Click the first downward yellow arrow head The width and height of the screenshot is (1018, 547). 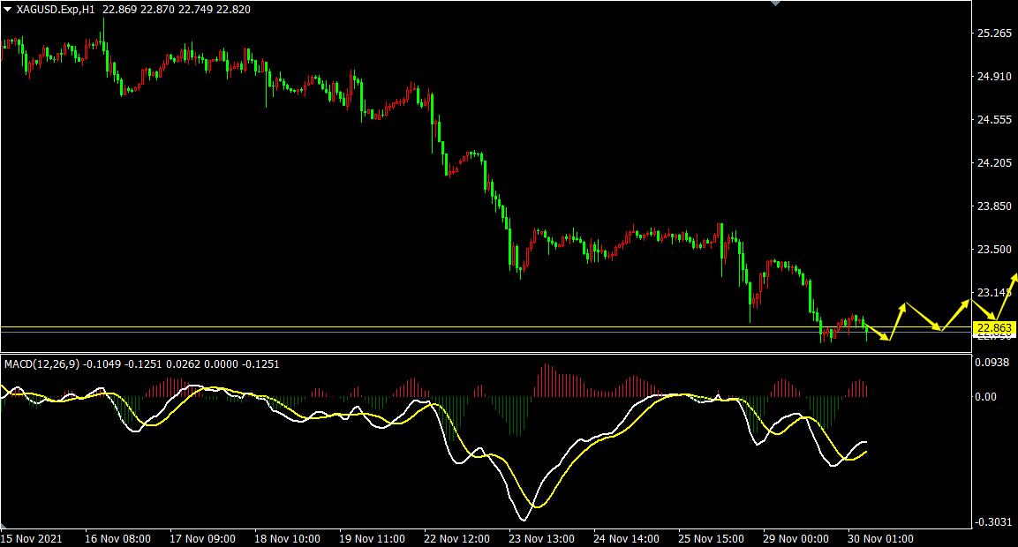tap(888, 338)
